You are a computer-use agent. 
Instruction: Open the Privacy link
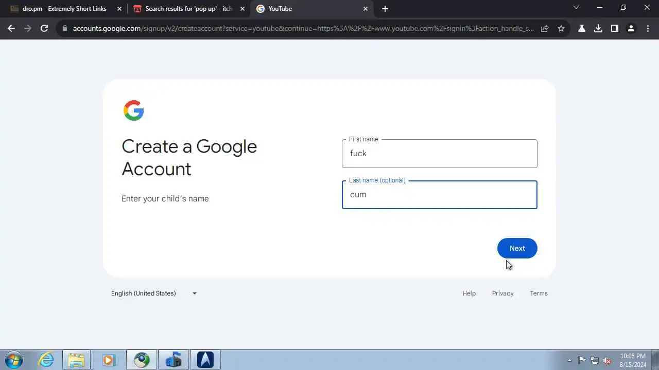click(502, 293)
